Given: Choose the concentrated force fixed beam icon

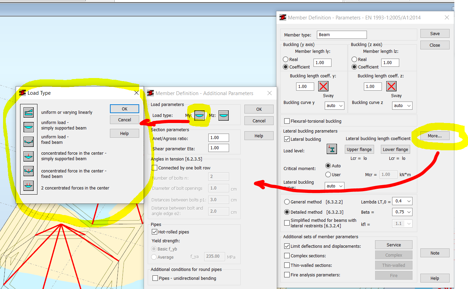Looking at the screenshot, I should 29,171.
